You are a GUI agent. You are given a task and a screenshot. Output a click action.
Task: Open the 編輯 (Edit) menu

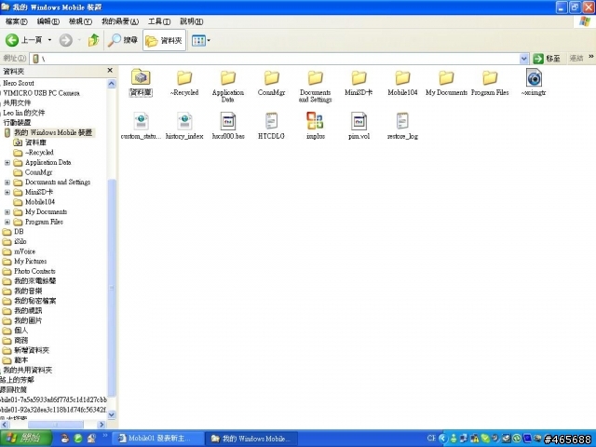click(x=47, y=21)
